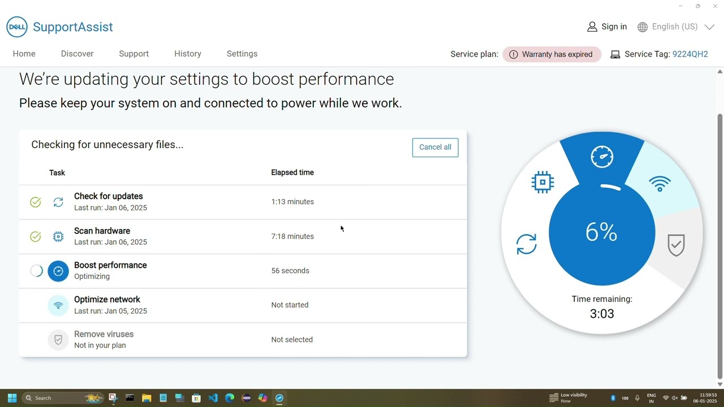Screen dimensions: 724x407
Task: Click the scrollbar down arrow
Action: click(720, 384)
